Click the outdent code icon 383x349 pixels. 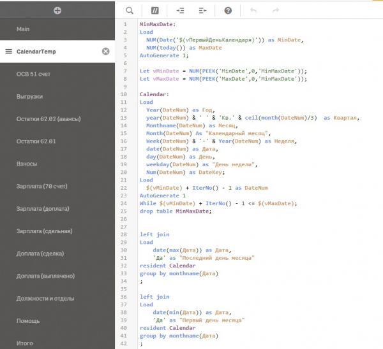(203, 10)
